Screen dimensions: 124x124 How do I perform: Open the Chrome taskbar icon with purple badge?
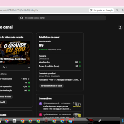pos(7,121)
